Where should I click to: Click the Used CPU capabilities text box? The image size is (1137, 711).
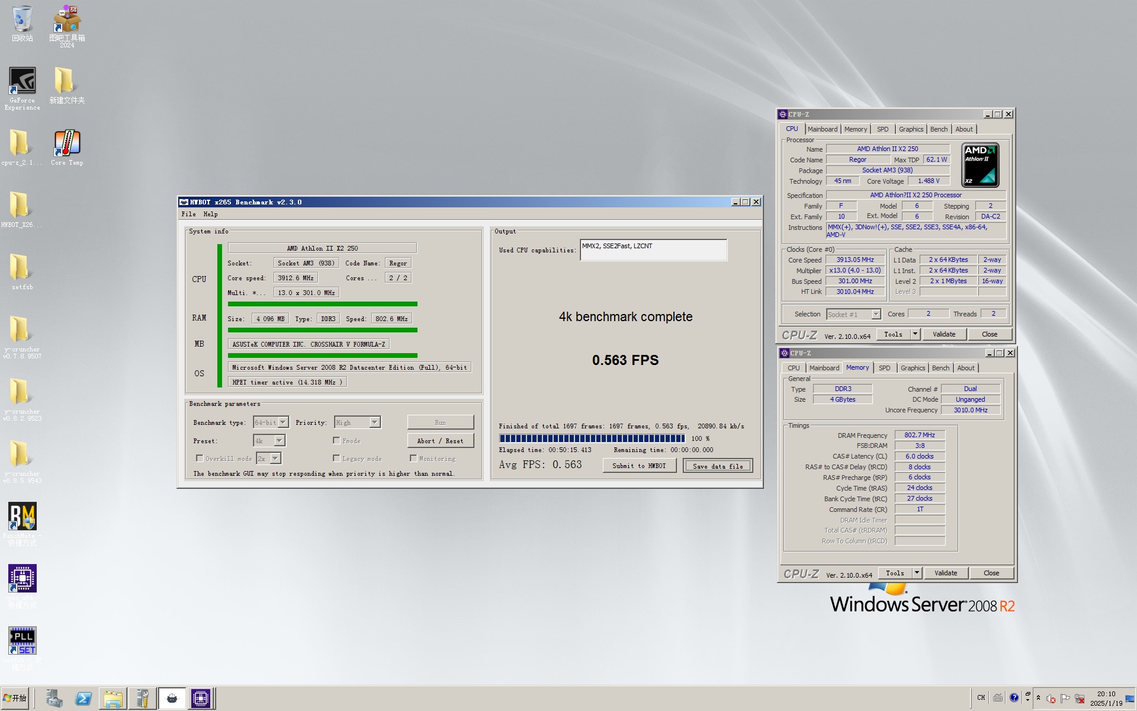653,250
